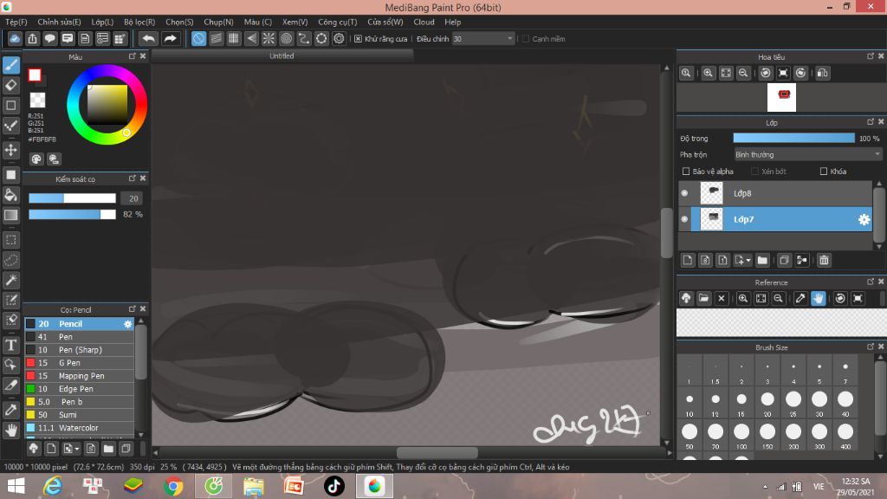The width and height of the screenshot is (887, 499).
Task: Open the Chỉnh sửa(E) menu
Action: tap(60, 22)
